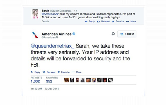This screenshot has width=166, height=105.
Task: Open the Details link under Sarah's tweet
Action: pos(45,21)
